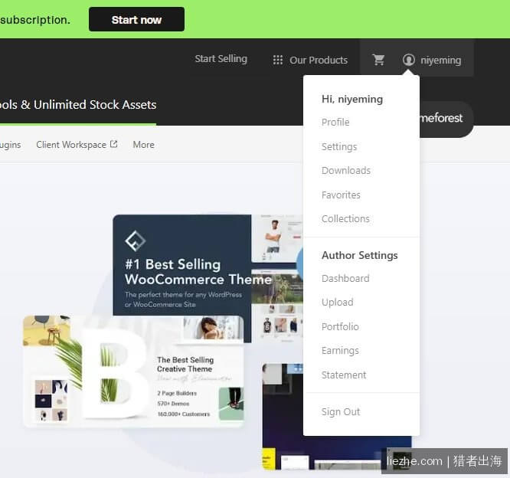Click the Unlimited Stock Assets tab
Screen dimensions: 510x478
click(x=78, y=105)
